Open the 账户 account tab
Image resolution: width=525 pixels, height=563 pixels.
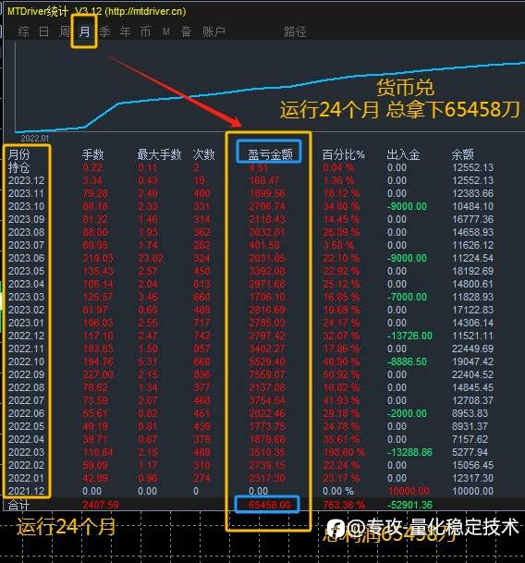pos(214,31)
